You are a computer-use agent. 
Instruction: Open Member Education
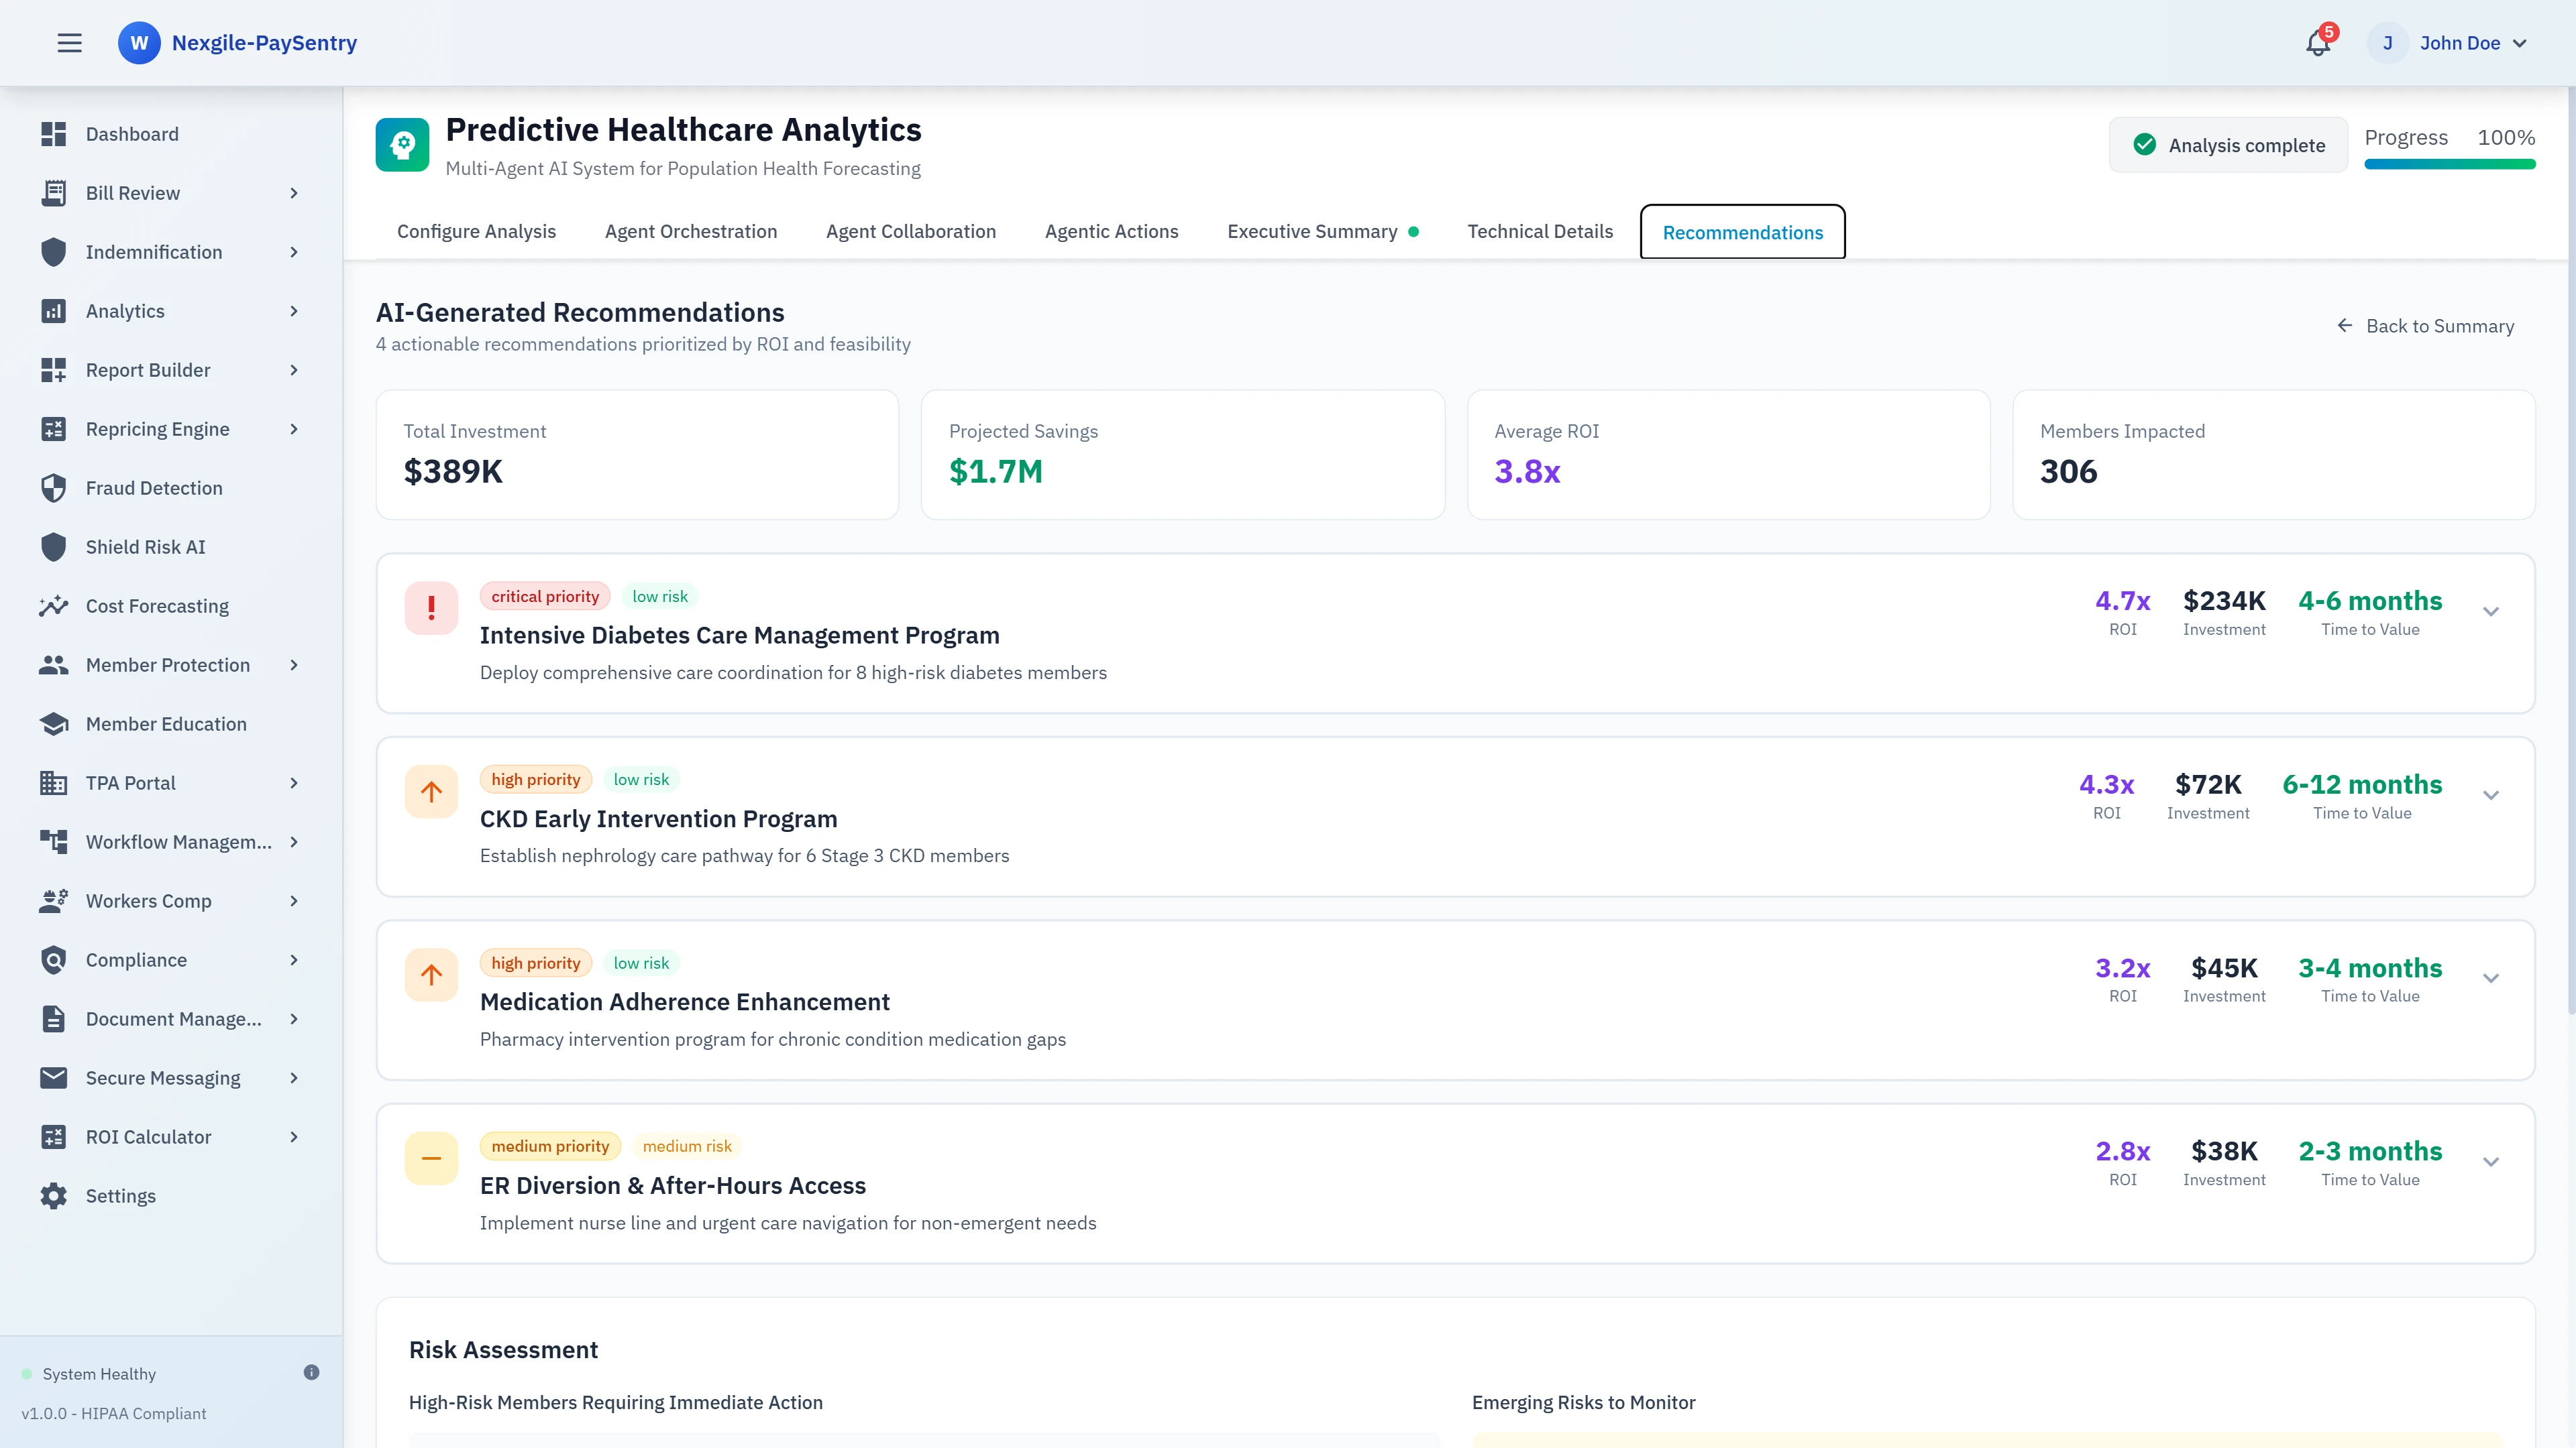click(x=165, y=723)
